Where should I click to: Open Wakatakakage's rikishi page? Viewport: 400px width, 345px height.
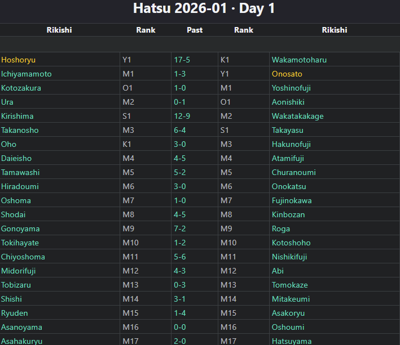(x=297, y=116)
